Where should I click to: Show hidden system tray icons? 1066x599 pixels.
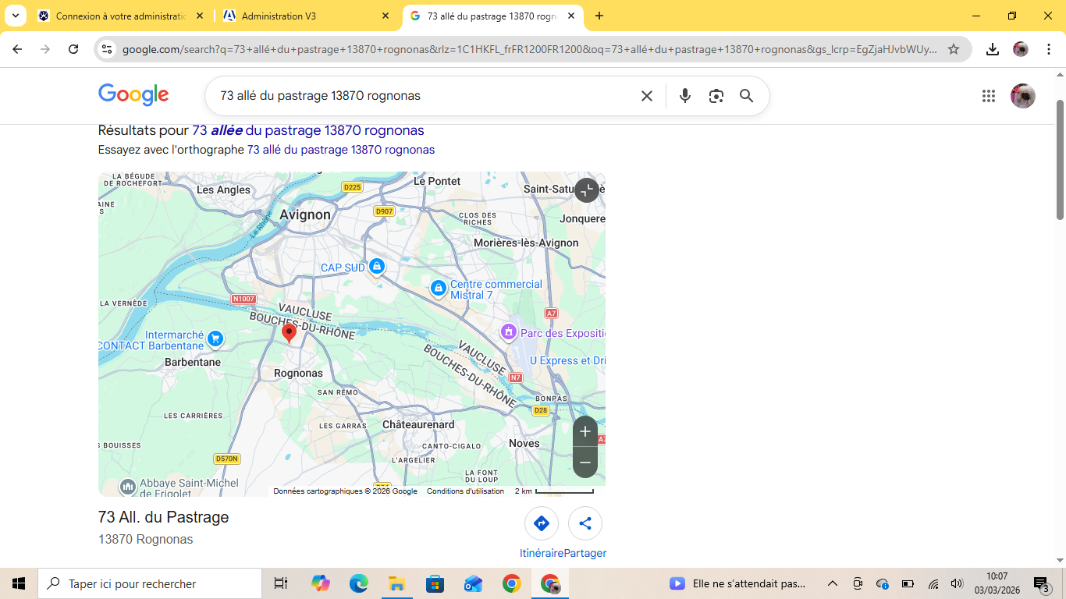[832, 583]
